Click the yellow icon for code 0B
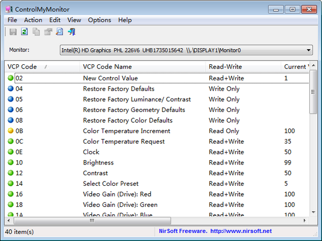 tap(11, 131)
